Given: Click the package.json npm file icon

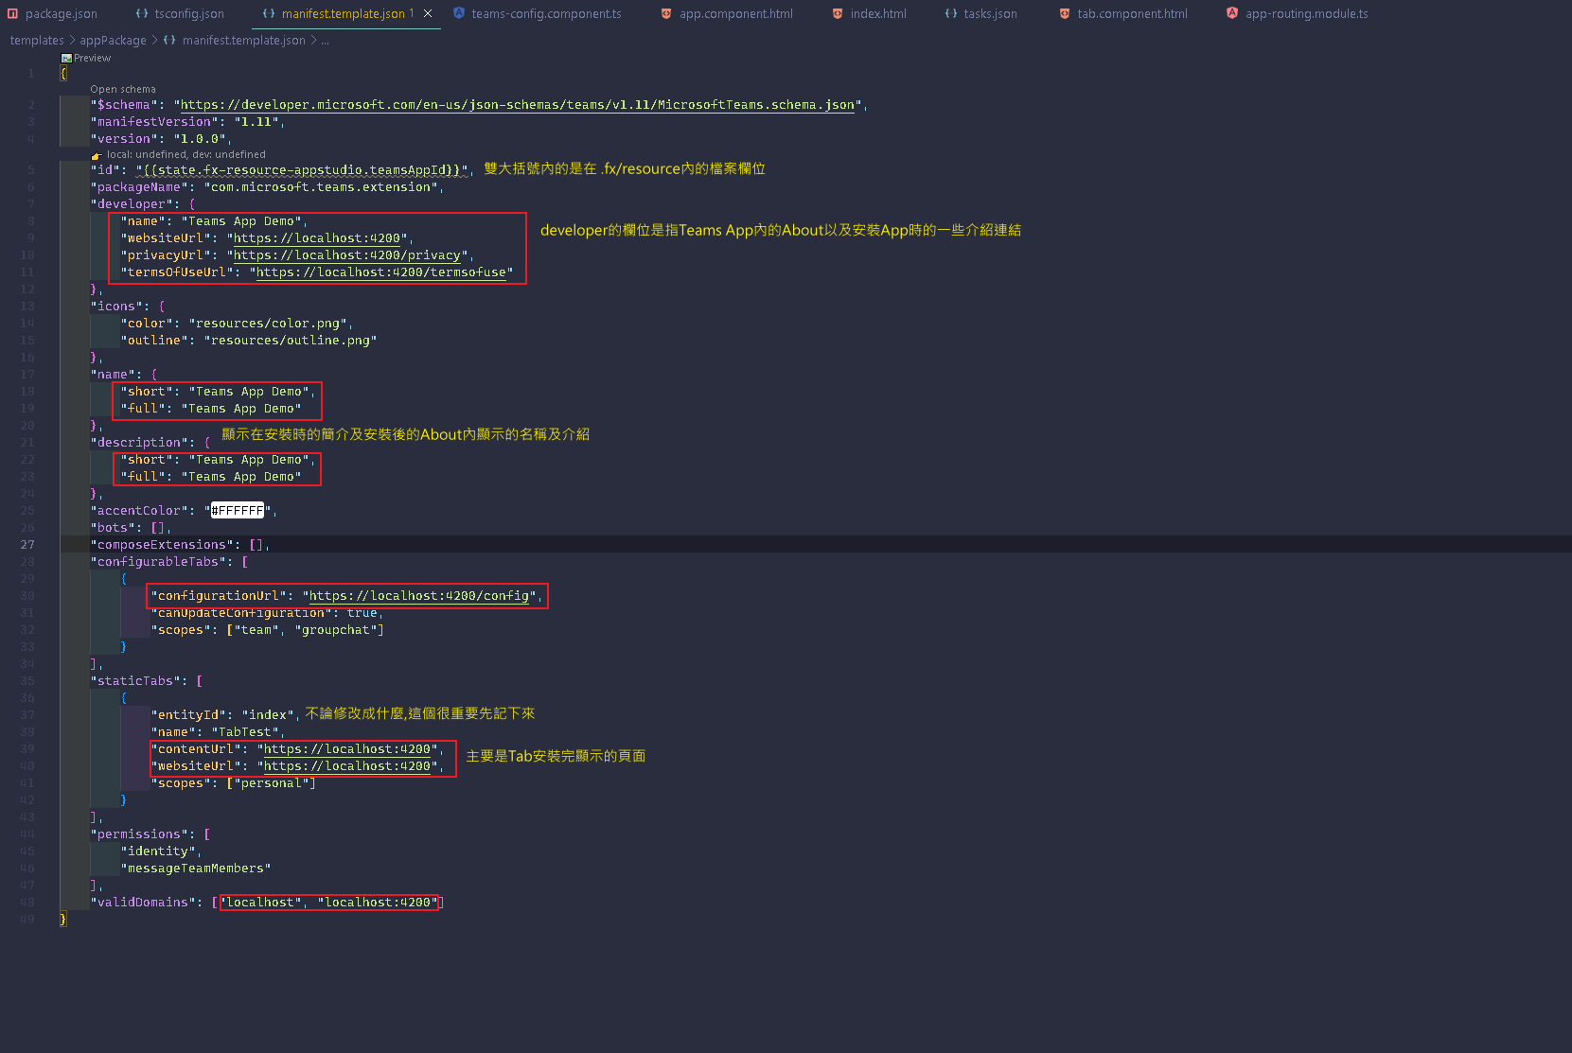Looking at the screenshot, I should tap(13, 14).
